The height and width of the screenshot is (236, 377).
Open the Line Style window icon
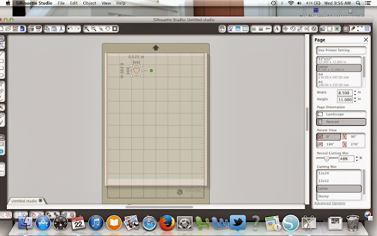click(x=261, y=29)
